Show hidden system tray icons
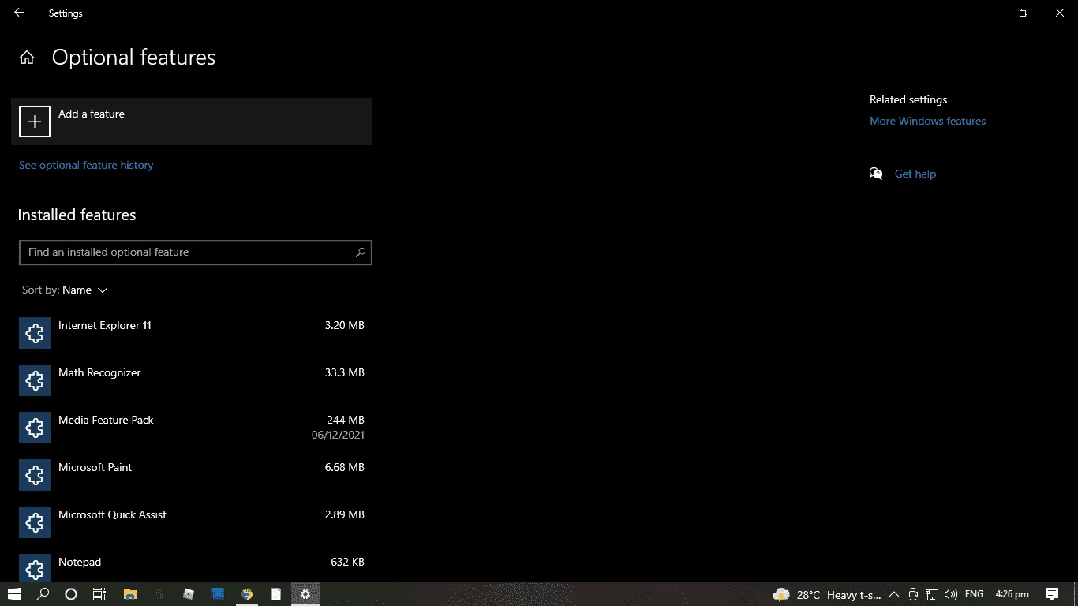 pyautogui.click(x=894, y=594)
